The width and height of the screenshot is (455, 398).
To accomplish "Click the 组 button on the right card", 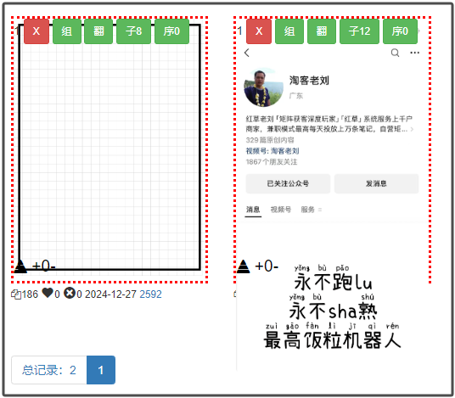I will click(x=289, y=31).
